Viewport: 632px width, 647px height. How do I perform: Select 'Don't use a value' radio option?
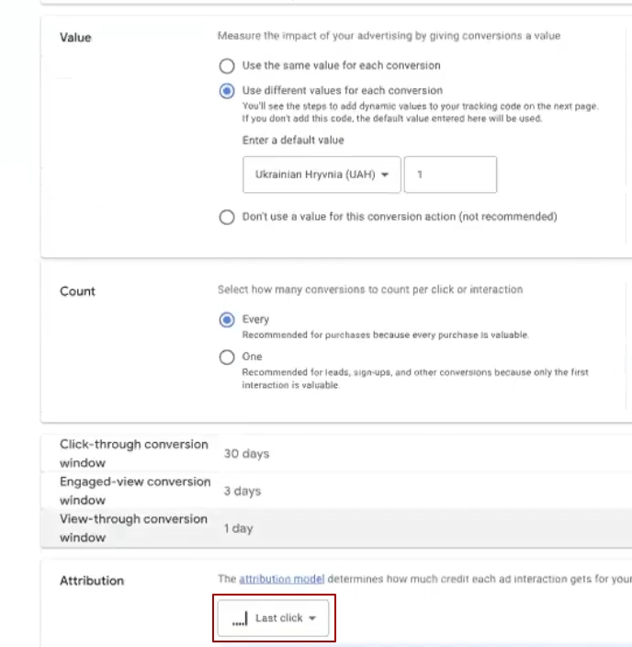[226, 218]
